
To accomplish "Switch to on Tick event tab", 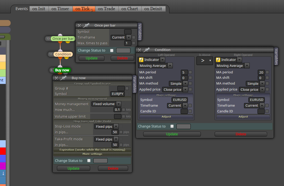I will (84, 9).
